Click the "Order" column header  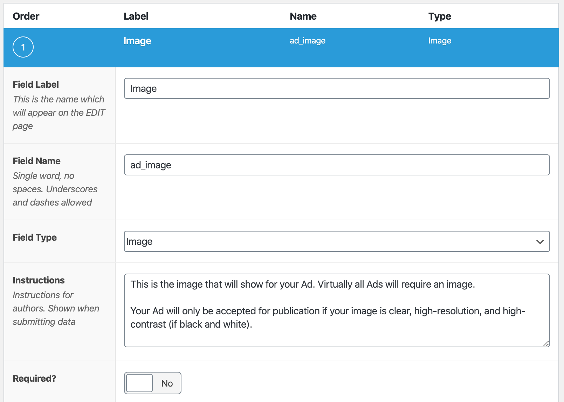26,16
